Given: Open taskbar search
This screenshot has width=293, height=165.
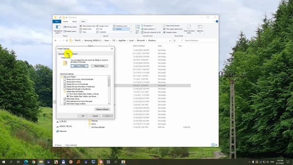Looking at the screenshot, I should [11, 162].
